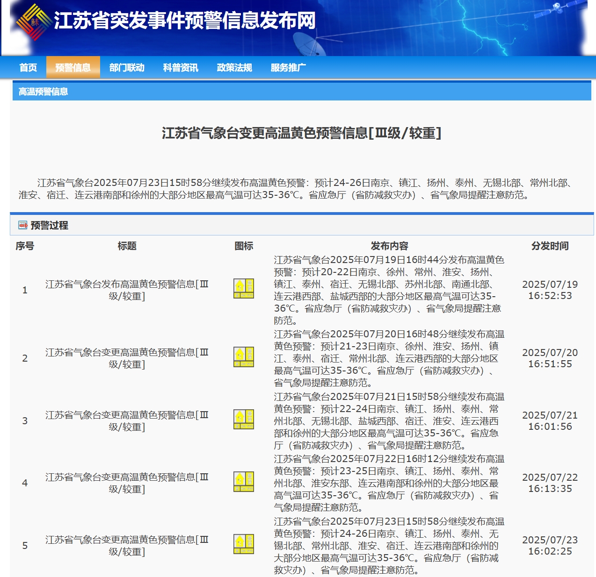
Task: Open the 变更 warning title in the 2025/07/23 table row
Action: pos(127,546)
